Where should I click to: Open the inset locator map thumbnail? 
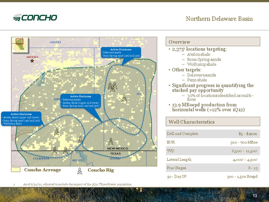(20, 45)
